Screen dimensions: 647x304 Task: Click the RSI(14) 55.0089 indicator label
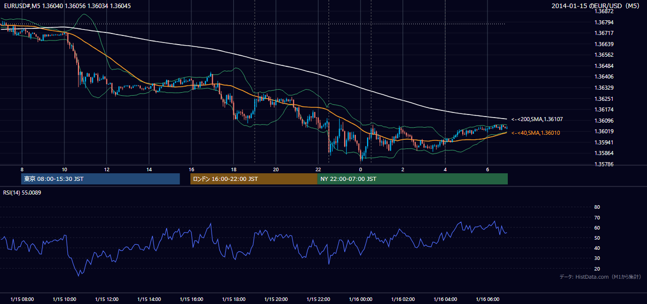point(22,193)
